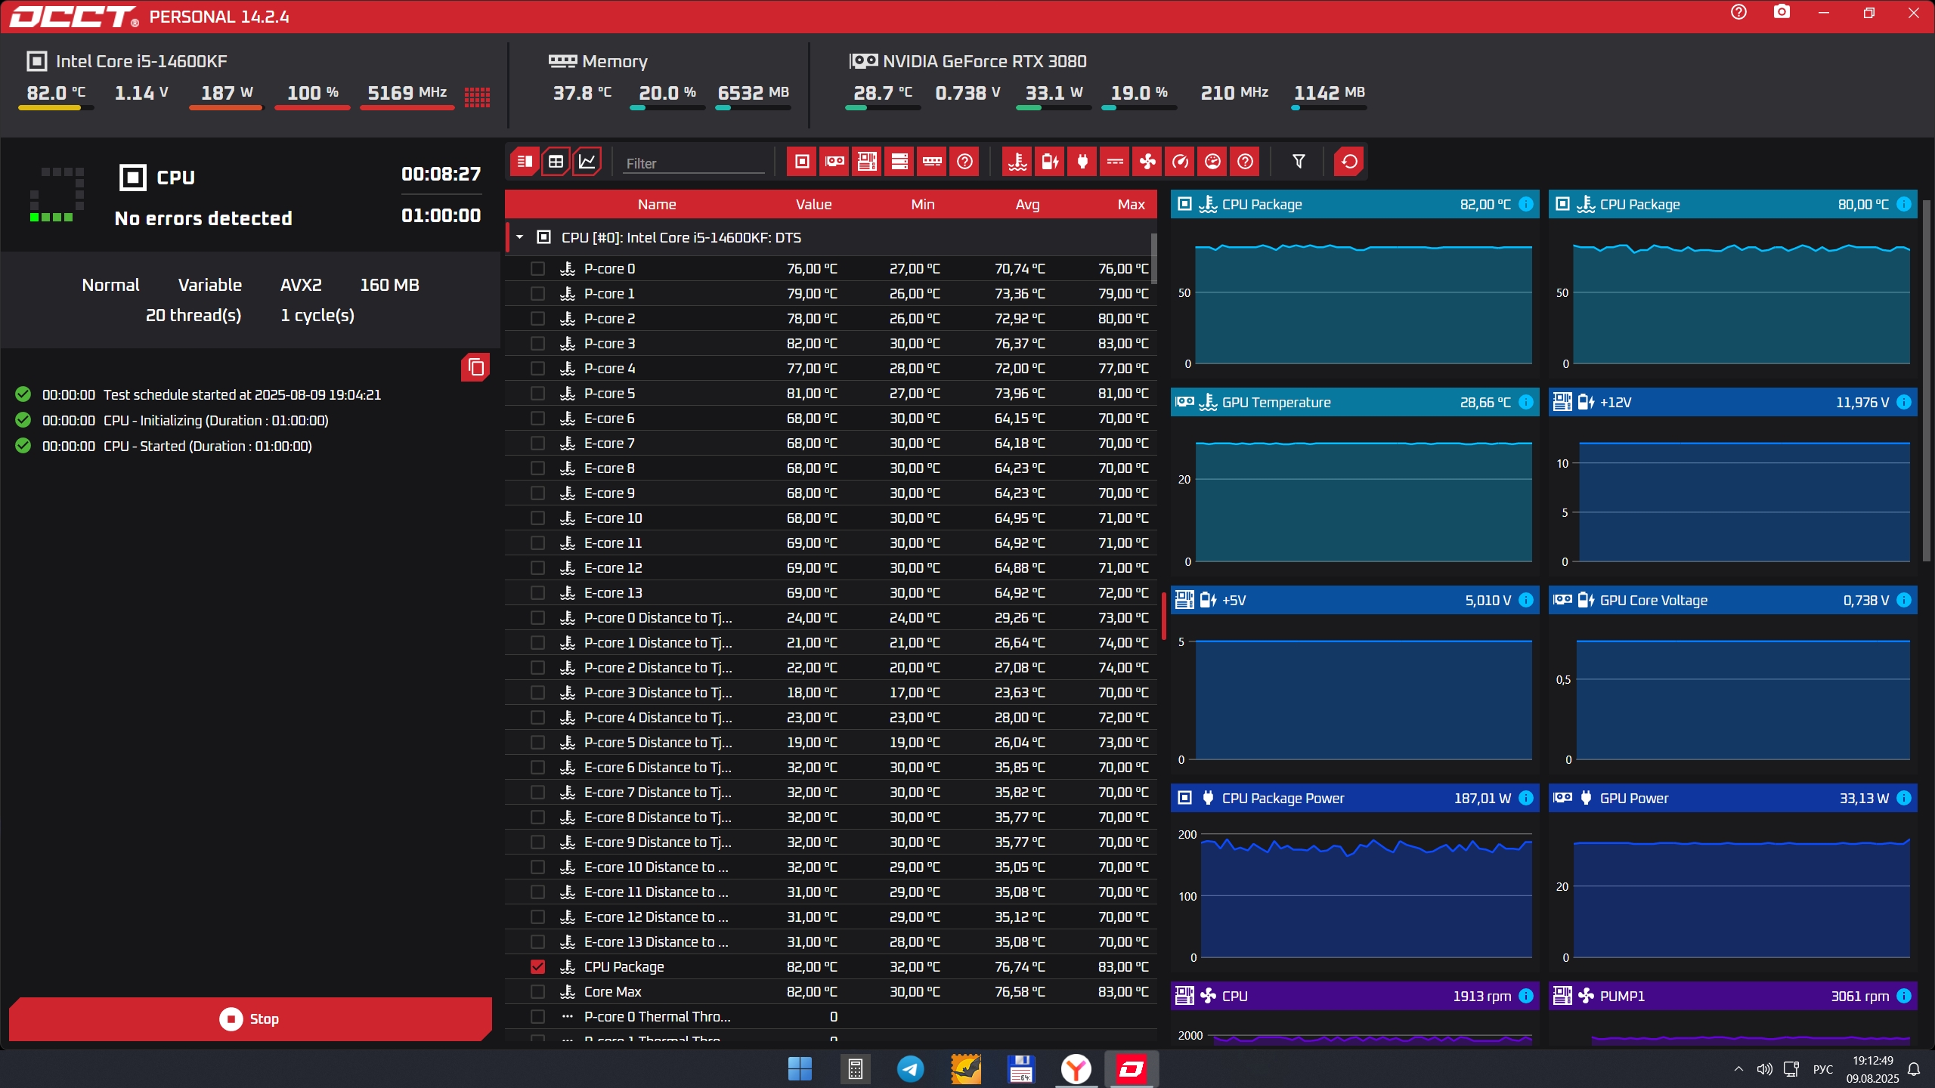Screen dimensions: 1935x1088
Task: Click the power plug sensor filter
Action: (x=1082, y=162)
